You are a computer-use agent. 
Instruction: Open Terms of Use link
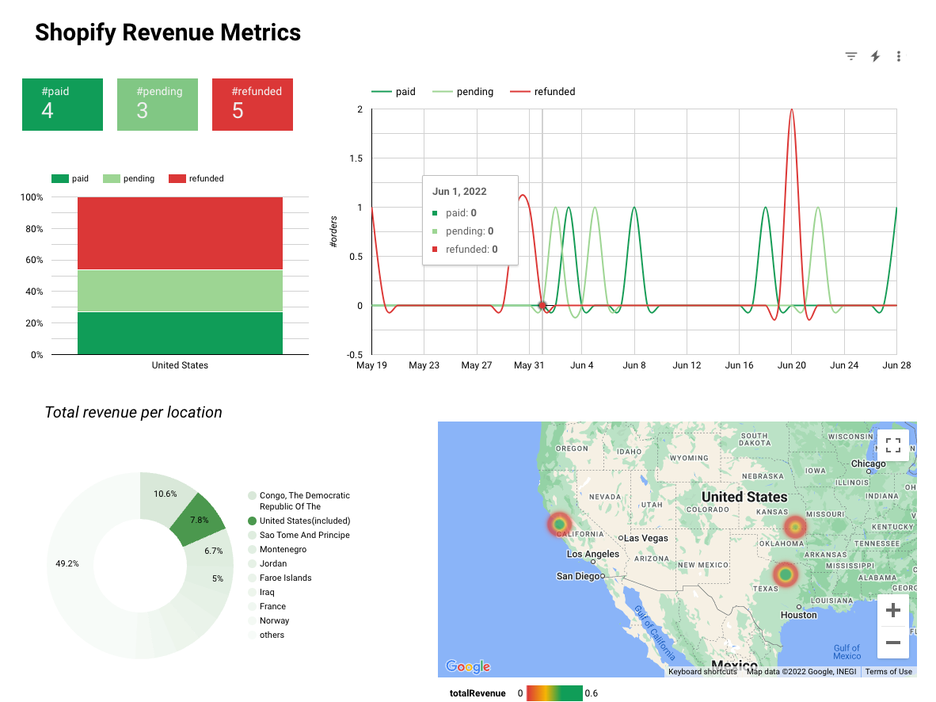click(x=888, y=672)
